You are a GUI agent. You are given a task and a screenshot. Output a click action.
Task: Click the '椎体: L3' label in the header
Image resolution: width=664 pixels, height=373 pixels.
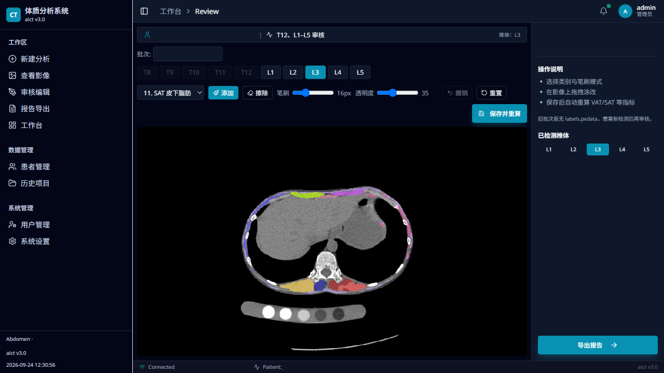coord(509,35)
